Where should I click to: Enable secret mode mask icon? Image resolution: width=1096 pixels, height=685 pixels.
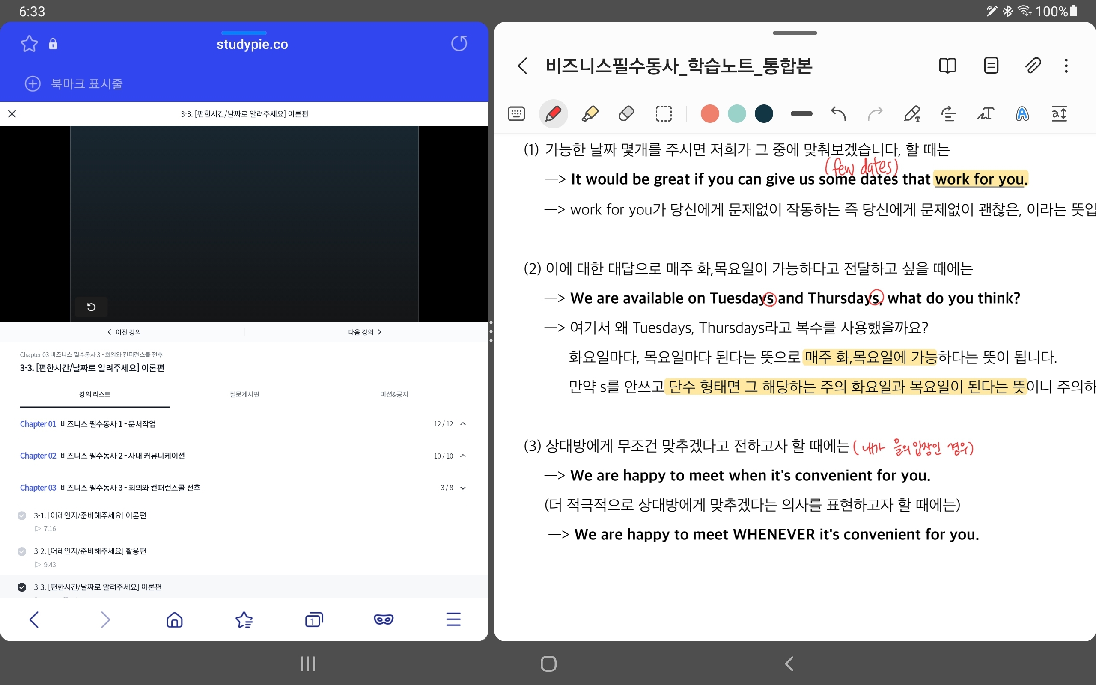click(x=384, y=619)
